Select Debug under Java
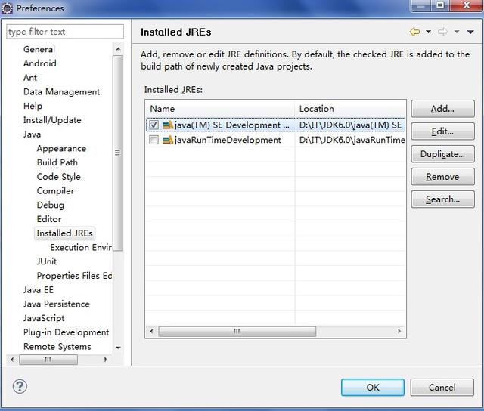The image size is (484, 411). click(x=51, y=205)
